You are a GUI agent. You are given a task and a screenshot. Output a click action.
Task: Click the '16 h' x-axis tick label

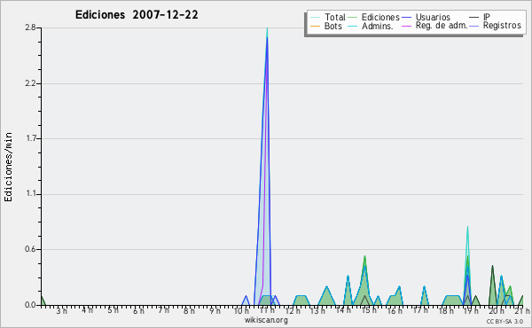click(x=395, y=310)
